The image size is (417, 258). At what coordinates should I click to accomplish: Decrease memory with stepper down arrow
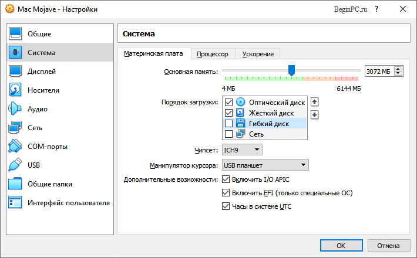398,73
